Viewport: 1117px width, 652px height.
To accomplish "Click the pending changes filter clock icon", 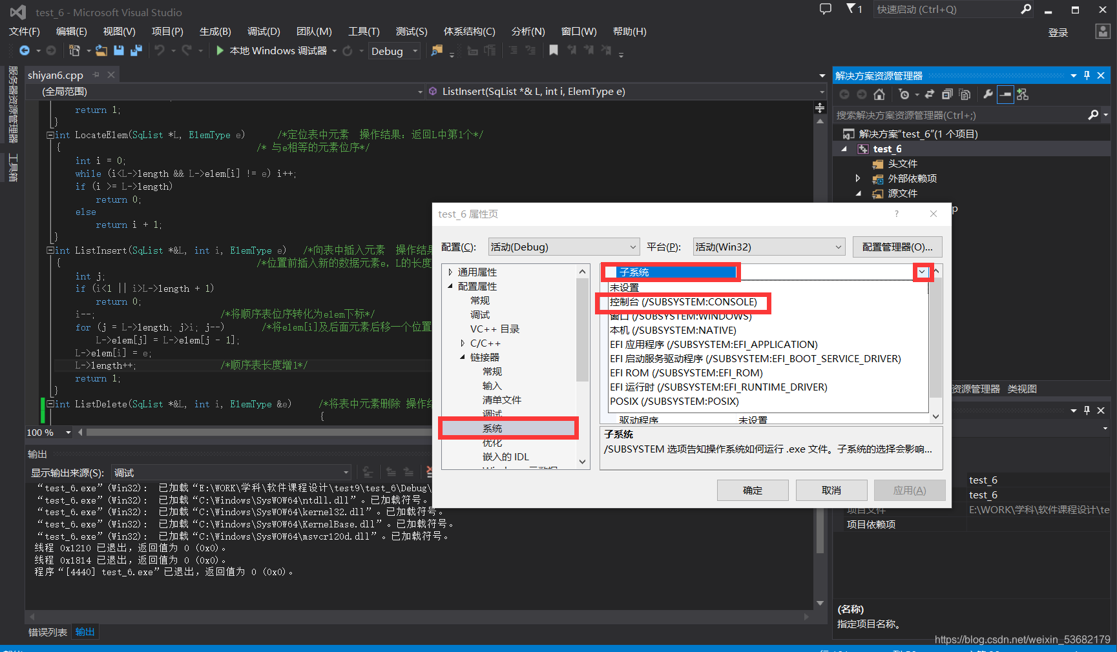I will [x=904, y=94].
